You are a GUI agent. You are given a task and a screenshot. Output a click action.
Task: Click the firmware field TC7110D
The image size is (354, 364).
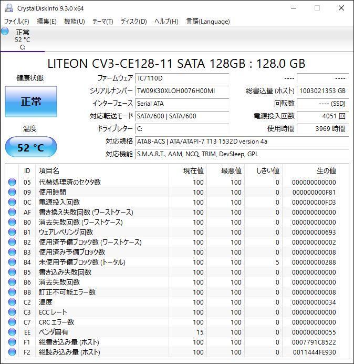[x=182, y=78]
